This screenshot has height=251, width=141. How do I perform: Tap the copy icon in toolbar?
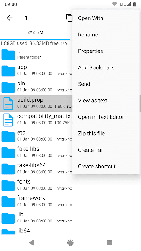pos(69,18)
